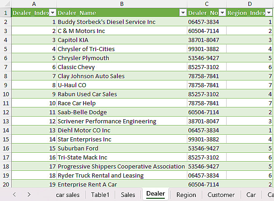Select column C header

pyautogui.click(x=207, y=4)
